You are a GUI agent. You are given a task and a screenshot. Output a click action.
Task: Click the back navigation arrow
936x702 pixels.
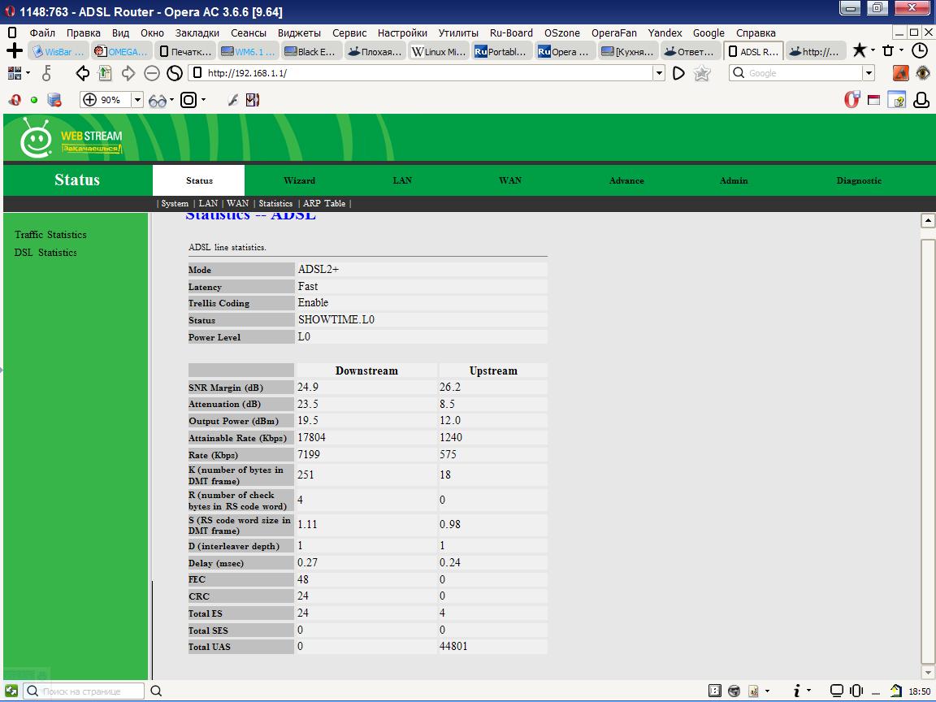(83, 73)
